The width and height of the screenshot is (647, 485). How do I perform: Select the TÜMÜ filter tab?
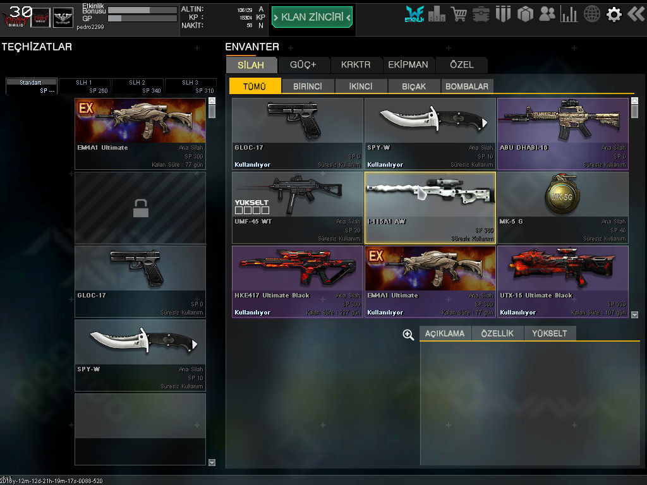[x=255, y=86]
